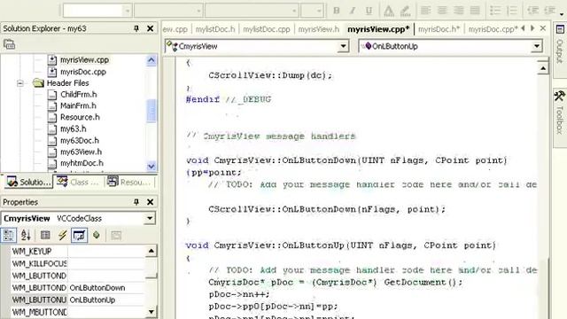Collapse the Header Files folder
Viewport: 567px width, 319px height.
20,83
